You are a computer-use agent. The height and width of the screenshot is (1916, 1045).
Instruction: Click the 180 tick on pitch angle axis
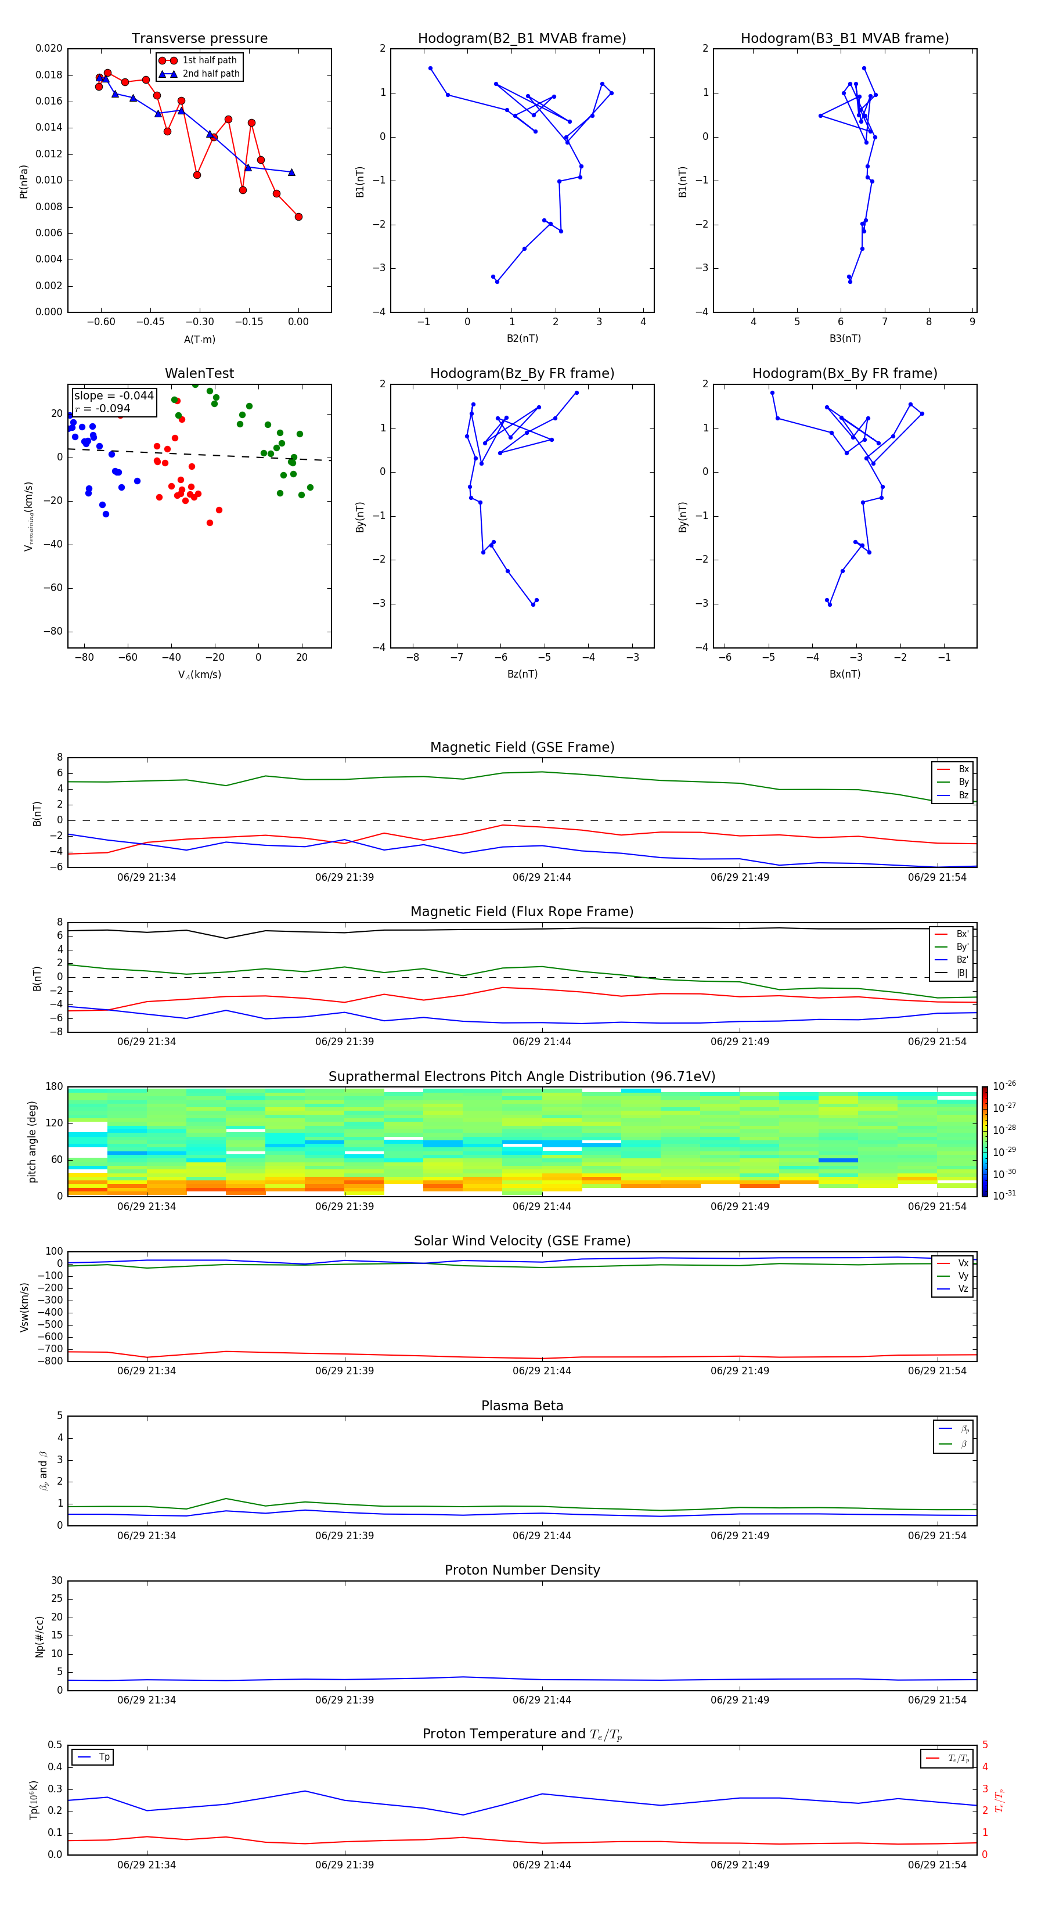coord(55,1087)
